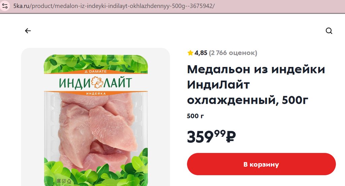The width and height of the screenshot is (345, 186).
Task: Click the 359.99 ₽ price
Action: [212, 137]
